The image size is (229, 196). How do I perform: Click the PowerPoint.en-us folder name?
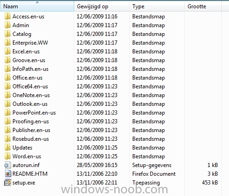coord(34,113)
